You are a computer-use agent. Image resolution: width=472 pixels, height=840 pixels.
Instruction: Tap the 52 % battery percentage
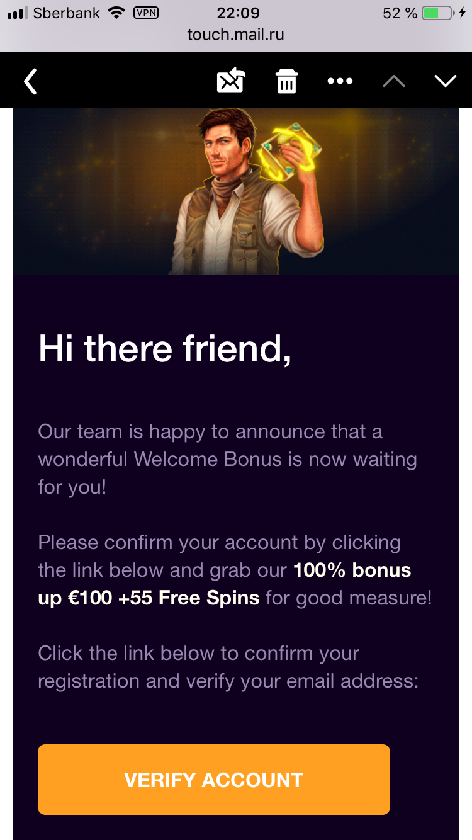400,13
